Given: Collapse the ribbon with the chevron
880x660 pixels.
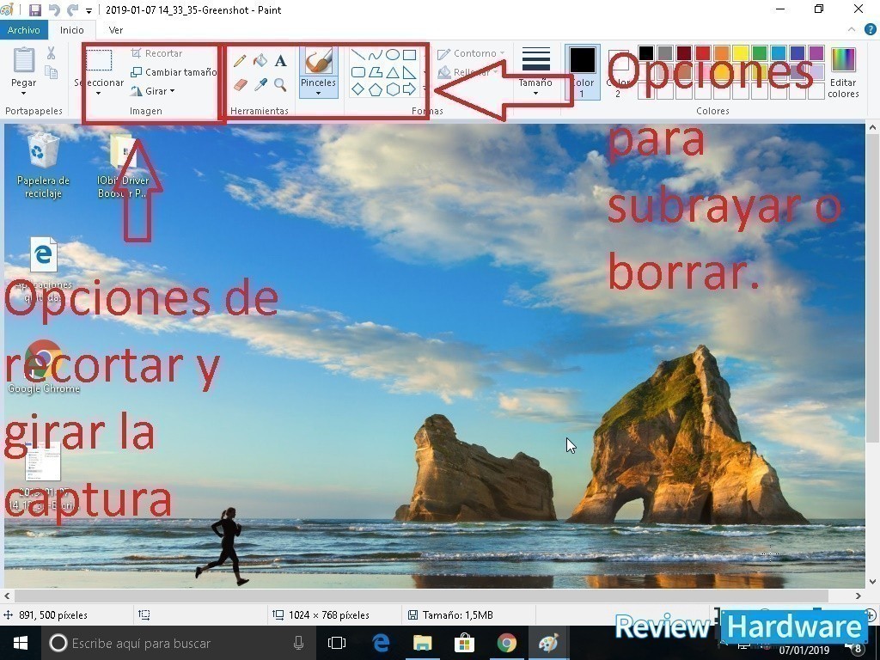Looking at the screenshot, I should (x=852, y=30).
